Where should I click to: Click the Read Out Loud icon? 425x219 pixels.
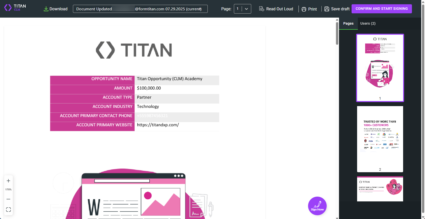[262, 9]
